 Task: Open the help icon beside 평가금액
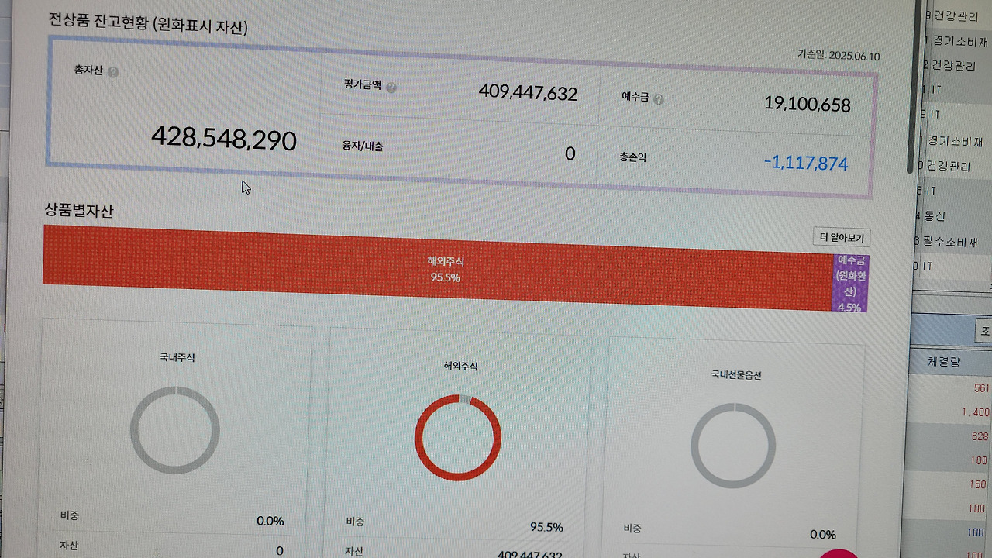(391, 88)
